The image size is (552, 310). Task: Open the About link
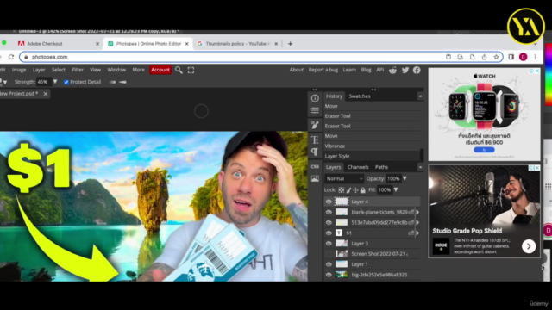click(x=297, y=70)
